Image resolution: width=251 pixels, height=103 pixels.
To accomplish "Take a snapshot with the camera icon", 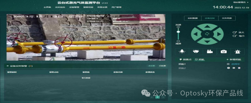I will 224,51.
